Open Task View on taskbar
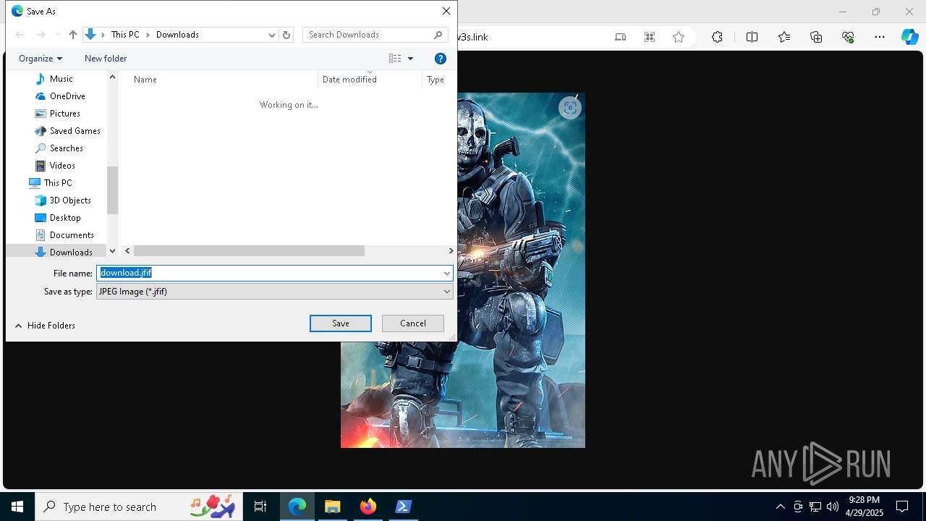The image size is (926, 521). coord(260,507)
